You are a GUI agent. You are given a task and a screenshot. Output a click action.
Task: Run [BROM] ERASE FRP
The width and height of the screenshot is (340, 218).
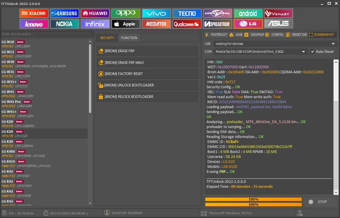click(x=147, y=51)
